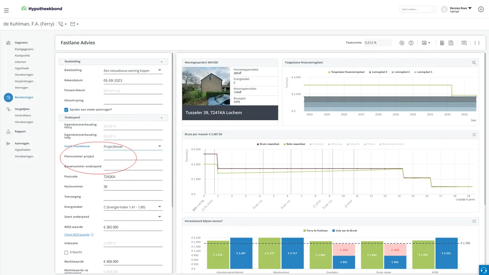Viewport: 489px width, 275px height.
Task: Click info icon next to Check WOZ-waarde
Action: 92,235
